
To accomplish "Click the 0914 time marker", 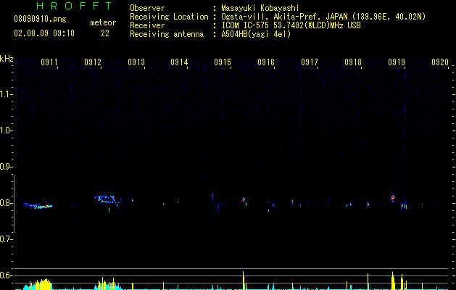I will click(x=179, y=62).
